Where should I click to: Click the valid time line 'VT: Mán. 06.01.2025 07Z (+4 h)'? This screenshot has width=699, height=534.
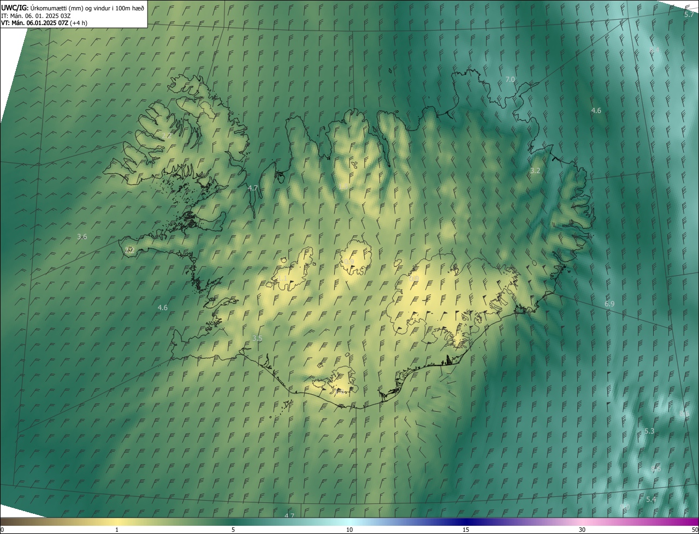pyautogui.click(x=44, y=22)
